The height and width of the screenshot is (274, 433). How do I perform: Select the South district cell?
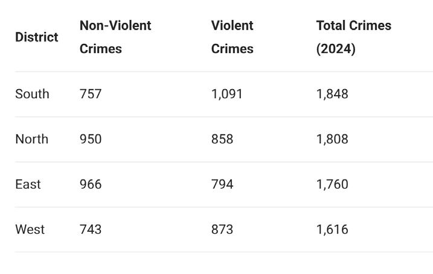click(x=33, y=94)
